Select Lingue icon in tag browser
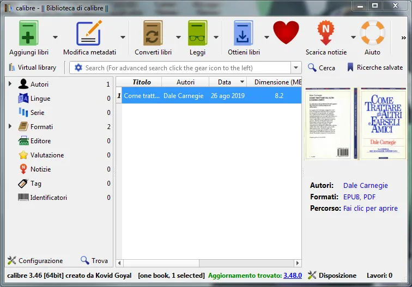This screenshot has width=412, height=287. (23, 98)
